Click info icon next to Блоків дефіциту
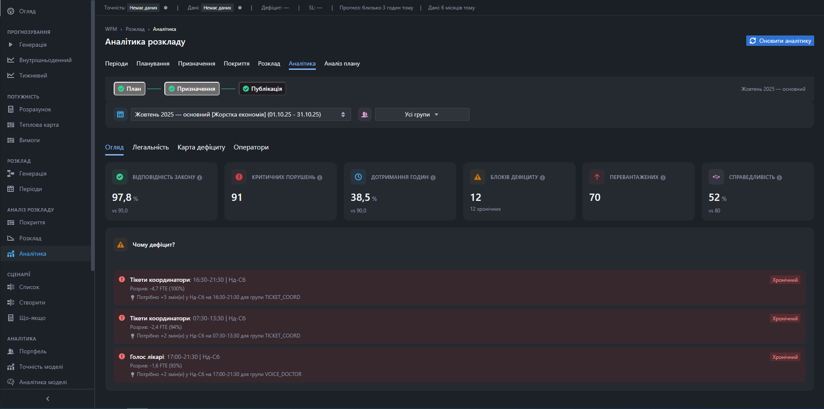The image size is (824, 409). [x=542, y=178]
